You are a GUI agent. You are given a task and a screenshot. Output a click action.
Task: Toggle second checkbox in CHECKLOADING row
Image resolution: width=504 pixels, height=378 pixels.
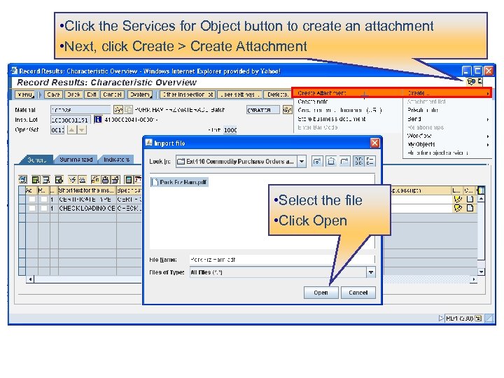click(44, 209)
